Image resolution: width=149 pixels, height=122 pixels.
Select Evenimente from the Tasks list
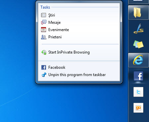click(79, 30)
